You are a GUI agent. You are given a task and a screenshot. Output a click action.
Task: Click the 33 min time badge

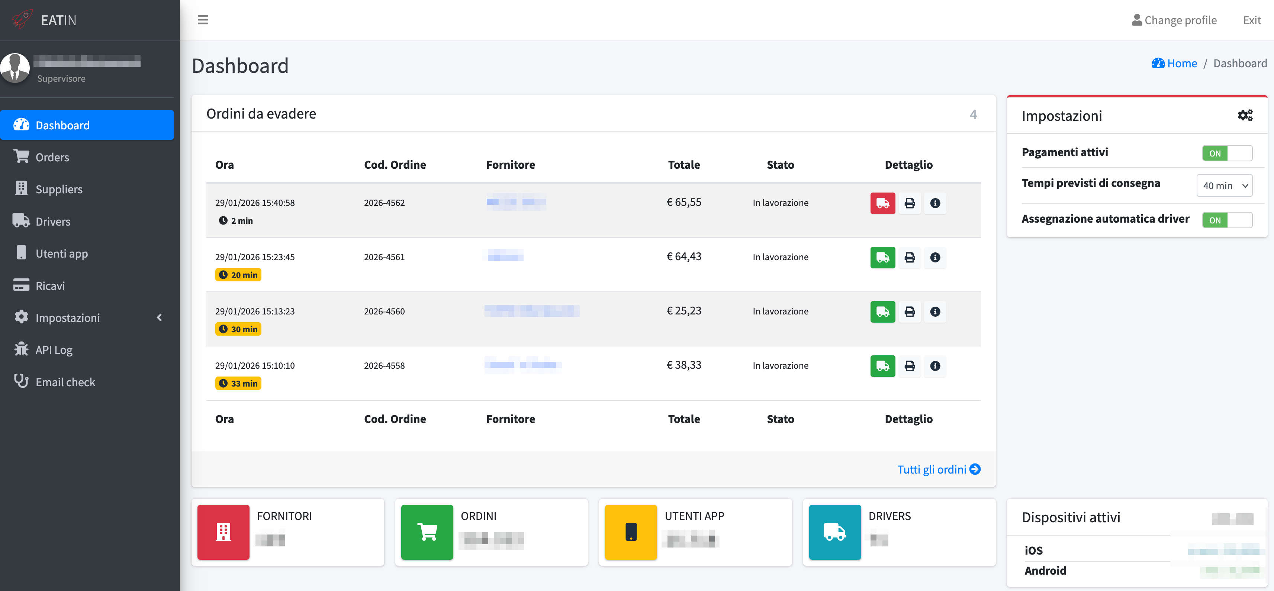238,384
